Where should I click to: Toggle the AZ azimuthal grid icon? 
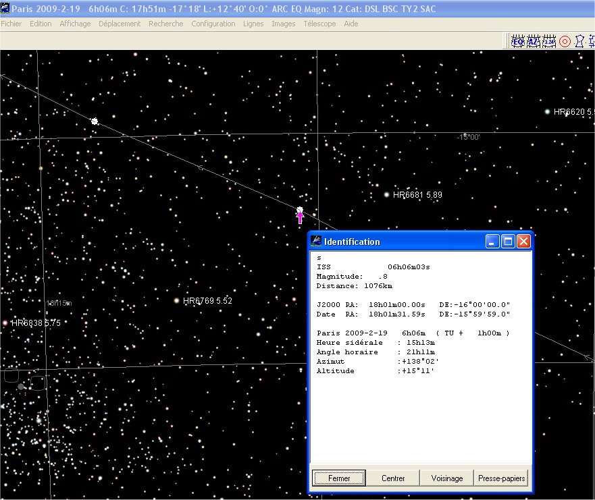[533, 41]
